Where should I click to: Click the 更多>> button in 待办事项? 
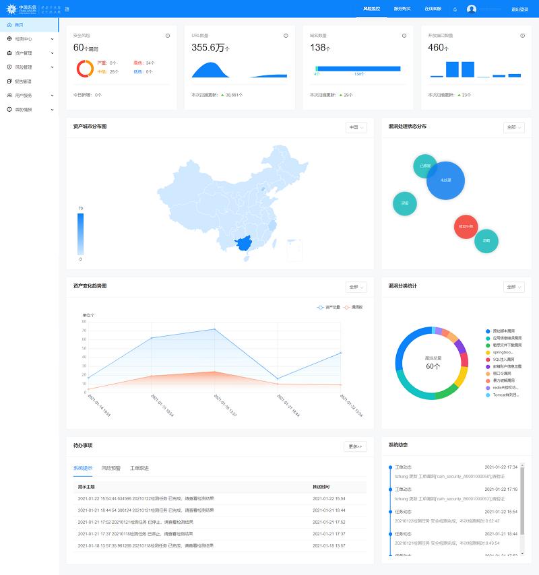coord(355,446)
